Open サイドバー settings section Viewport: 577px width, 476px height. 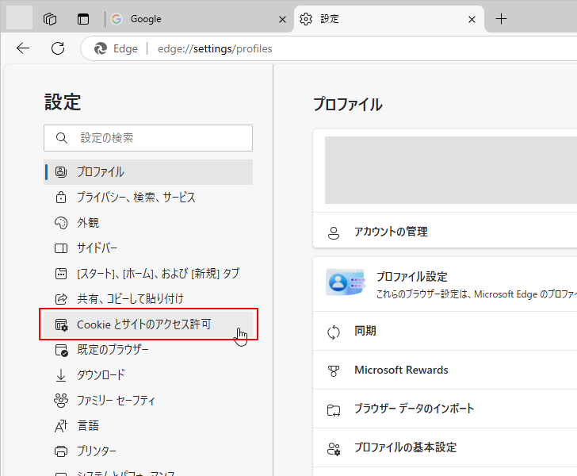pyautogui.click(x=148, y=248)
